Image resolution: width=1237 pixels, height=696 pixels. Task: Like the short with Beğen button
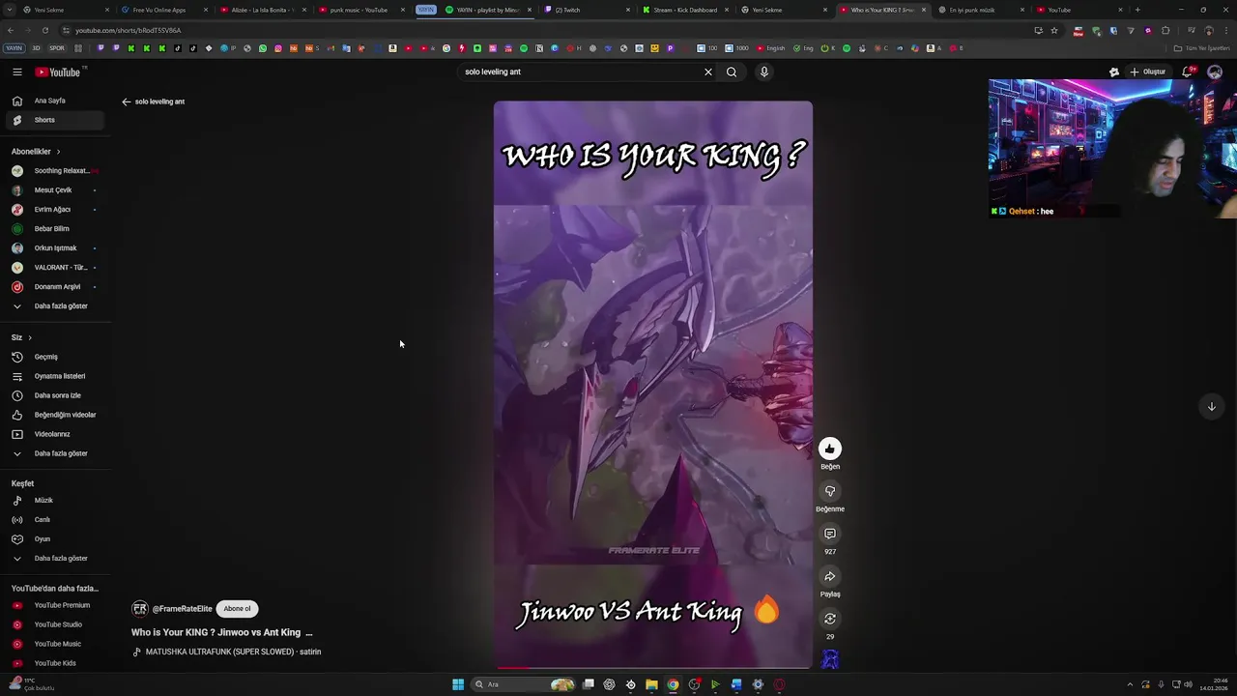point(830,449)
